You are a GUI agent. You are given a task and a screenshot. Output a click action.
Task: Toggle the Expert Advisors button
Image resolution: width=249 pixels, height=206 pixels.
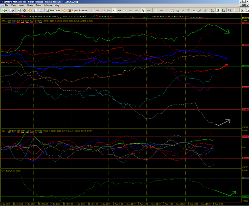77,10
